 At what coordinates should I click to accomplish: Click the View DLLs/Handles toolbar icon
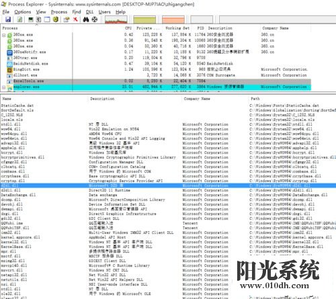point(56,19)
